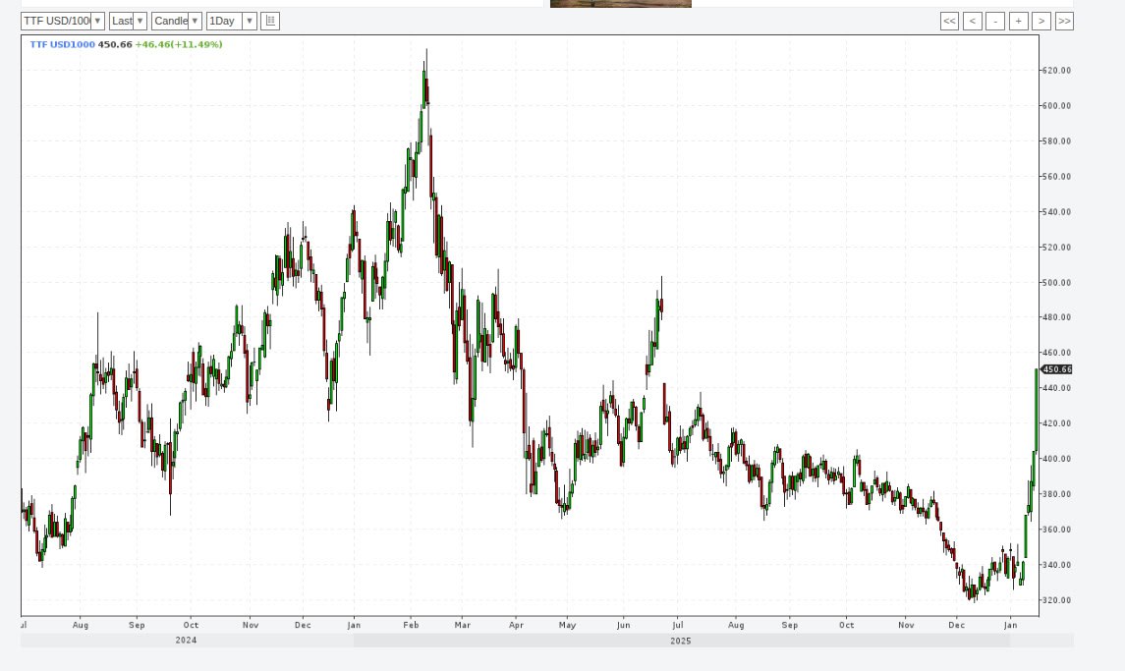The image size is (1125, 671).
Task: Click the data table grid icon
Action: point(270,21)
